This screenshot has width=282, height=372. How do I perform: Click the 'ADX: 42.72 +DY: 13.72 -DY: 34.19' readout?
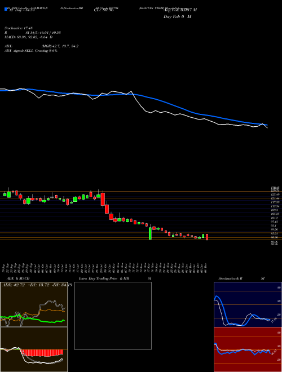click(x=37, y=285)
